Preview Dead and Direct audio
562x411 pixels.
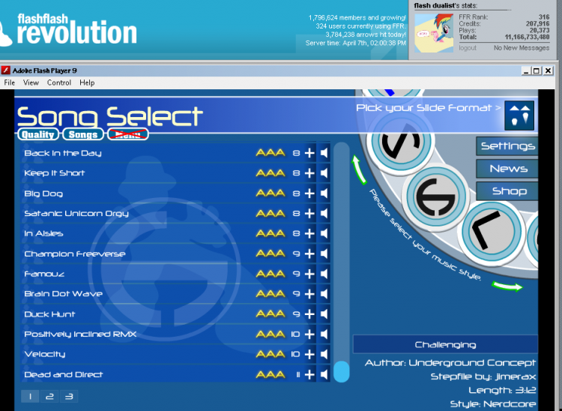(324, 374)
